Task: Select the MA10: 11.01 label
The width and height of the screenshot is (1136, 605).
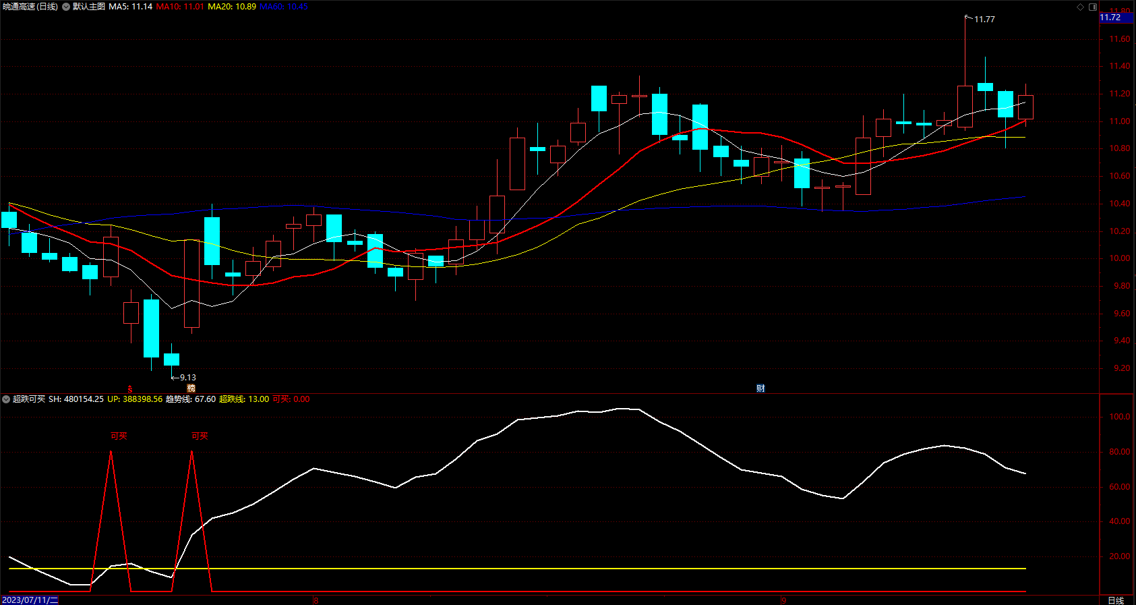Action: coord(180,7)
